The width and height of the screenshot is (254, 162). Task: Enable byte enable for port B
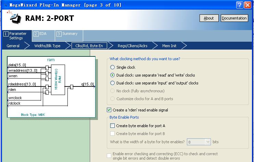112,134
